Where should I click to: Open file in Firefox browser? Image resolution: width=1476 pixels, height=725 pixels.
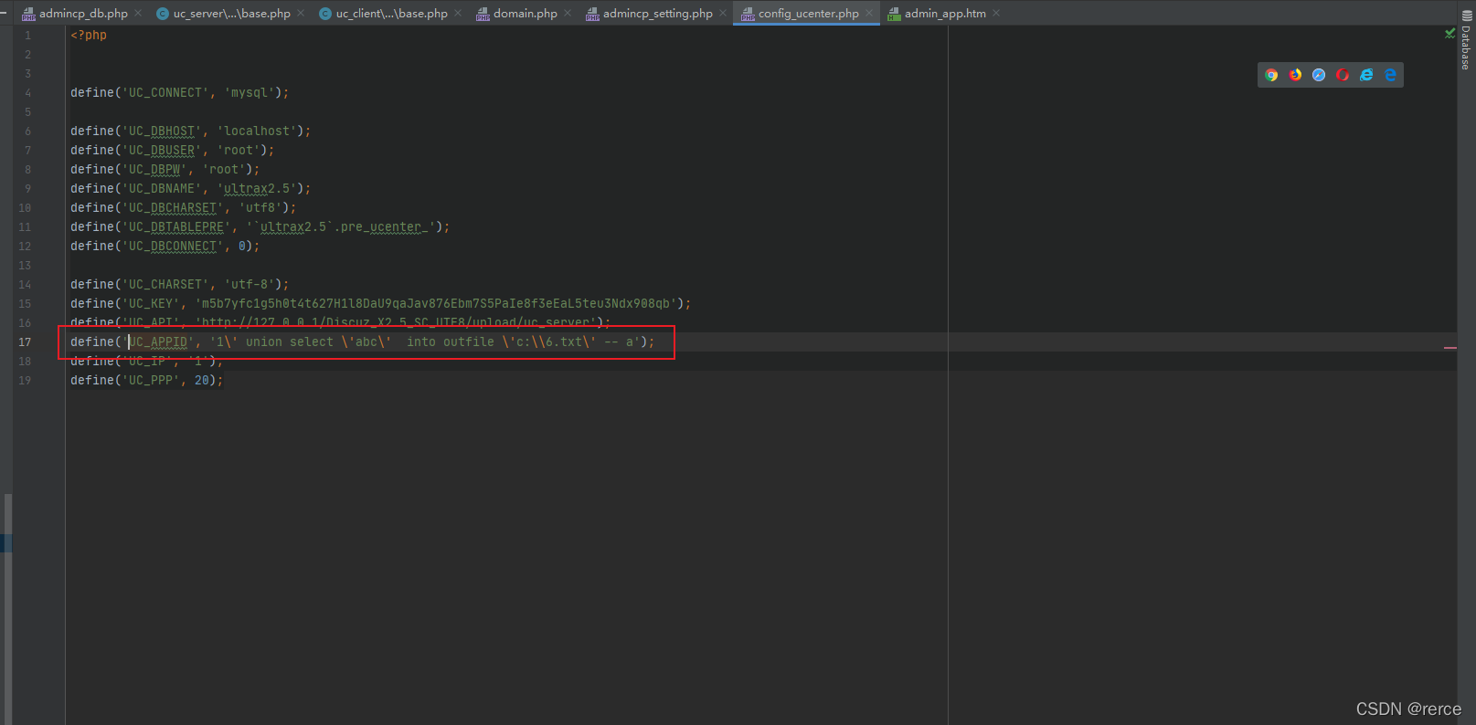point(1295,75)
